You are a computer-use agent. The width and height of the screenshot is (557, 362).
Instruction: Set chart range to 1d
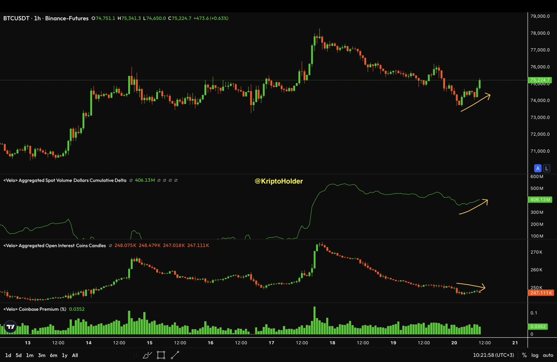tap(8, 355)
